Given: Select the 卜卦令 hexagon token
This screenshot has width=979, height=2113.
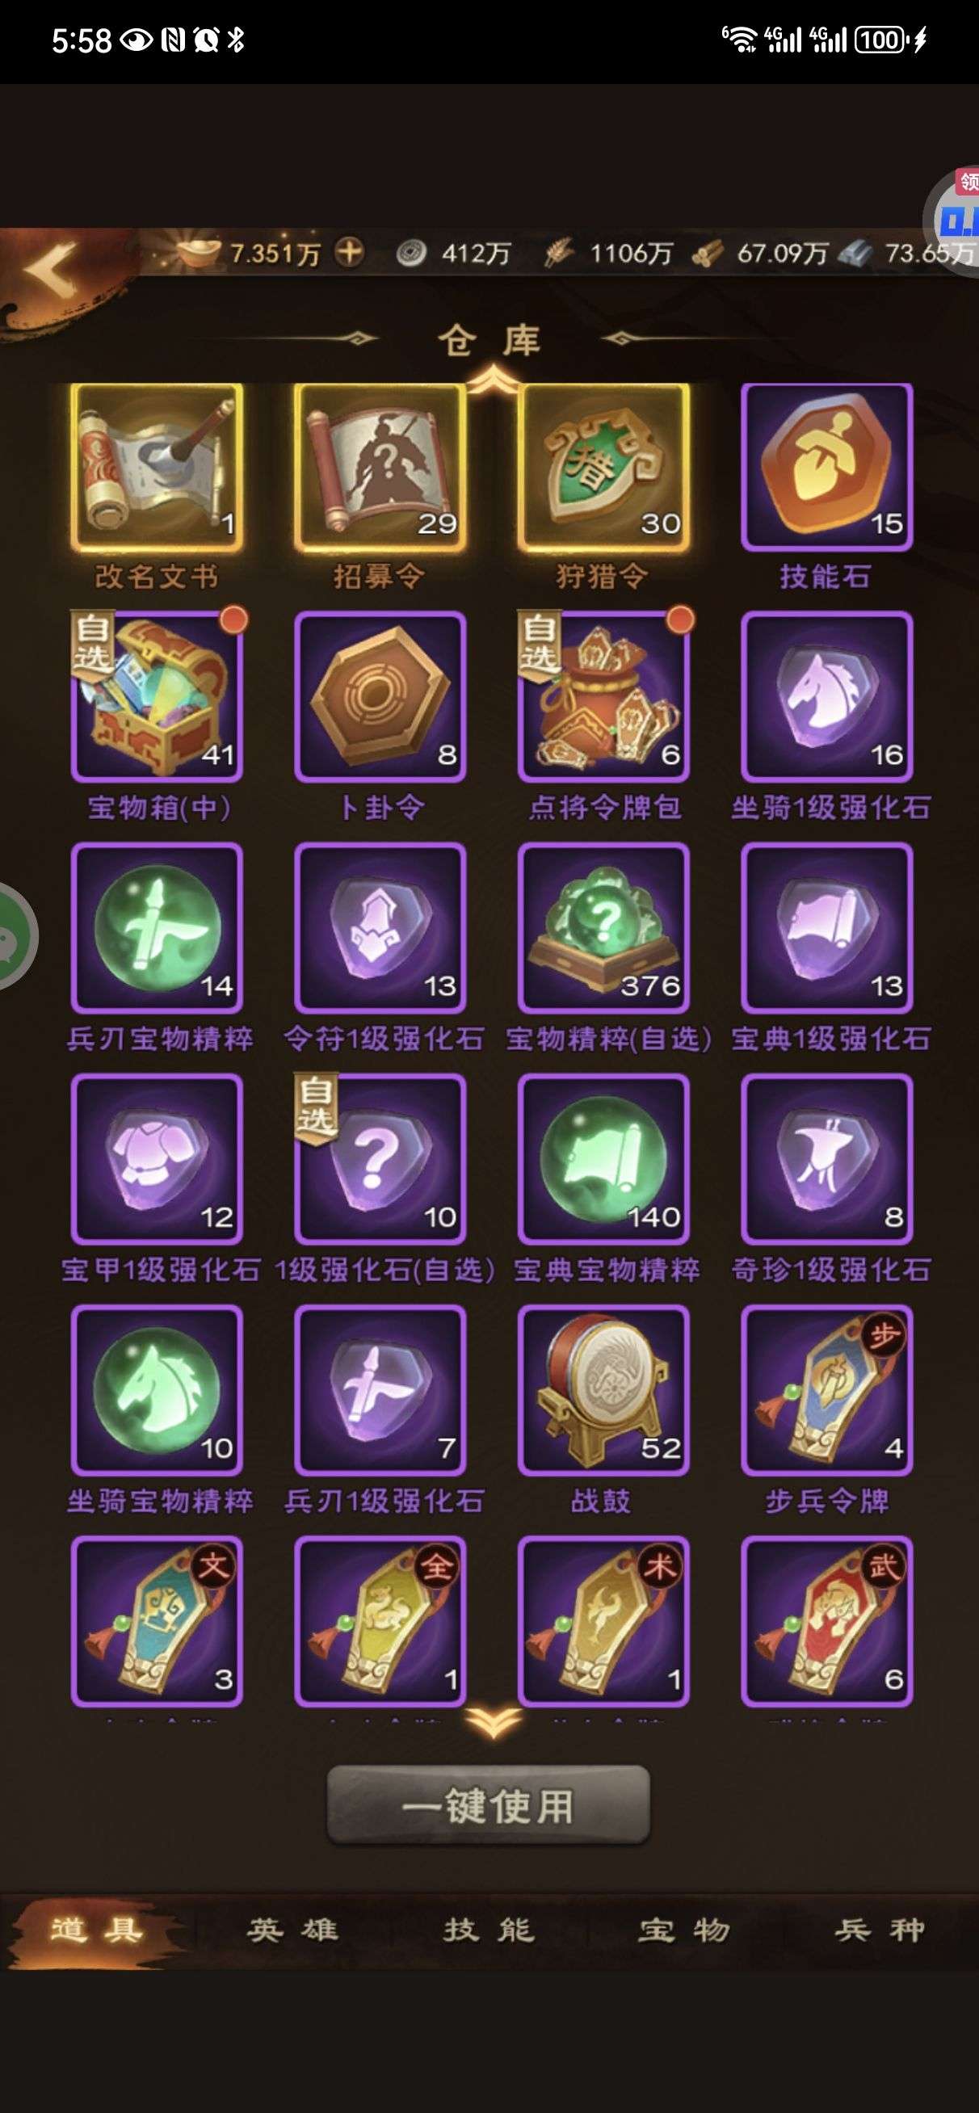Looking at the screenshot, I should click(x=380, y=697).
